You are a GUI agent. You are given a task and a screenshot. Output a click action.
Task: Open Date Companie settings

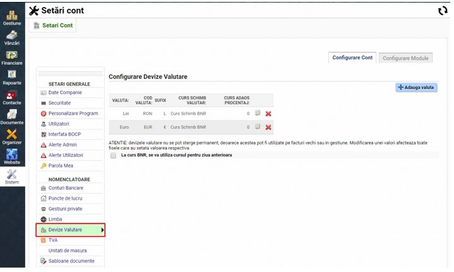(x=65, y=93)
